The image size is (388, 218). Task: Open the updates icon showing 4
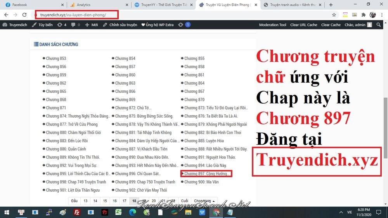[x=62, y=25]
